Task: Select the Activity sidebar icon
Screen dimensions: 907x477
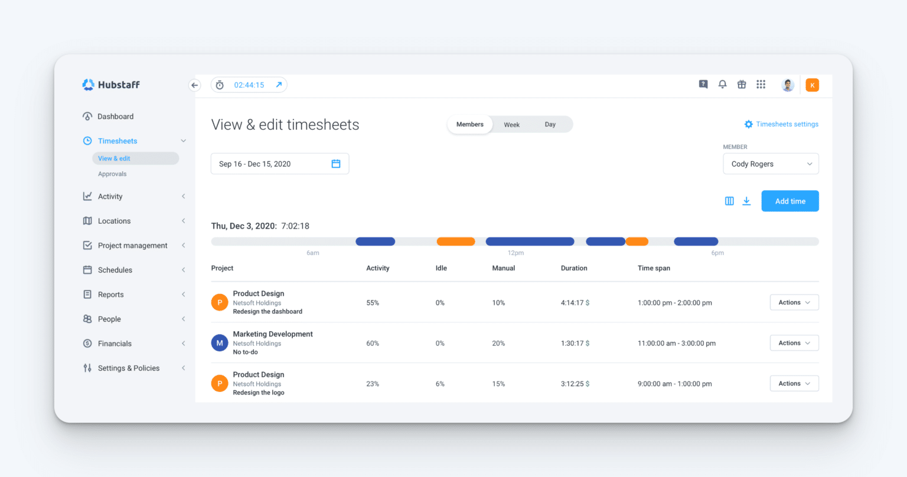Action: [x=87, y=196]
